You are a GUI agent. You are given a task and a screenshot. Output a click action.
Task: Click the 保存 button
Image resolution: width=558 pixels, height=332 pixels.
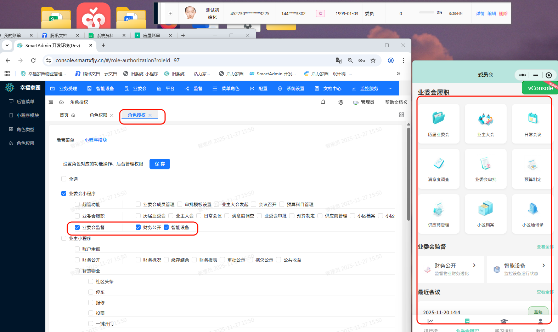160,164
